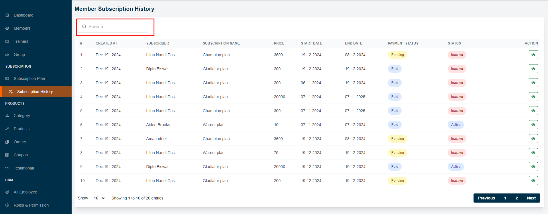
Task: Click the Testimonial quote icon
Action: pos(7,168)
